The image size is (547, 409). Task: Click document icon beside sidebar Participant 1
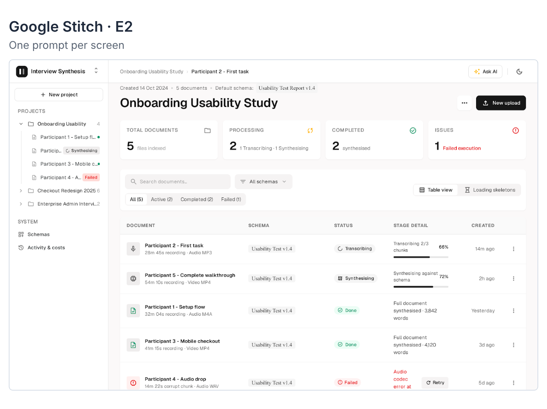tap(34, 137)
